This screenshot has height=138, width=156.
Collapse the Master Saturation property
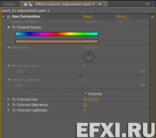(9, 66)
